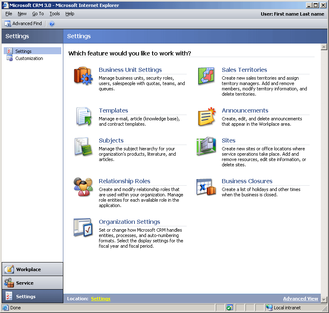Screen dimensions: 329x313
Task: Click the Workplace pencil icon
Action: click(x=9, y=269)
